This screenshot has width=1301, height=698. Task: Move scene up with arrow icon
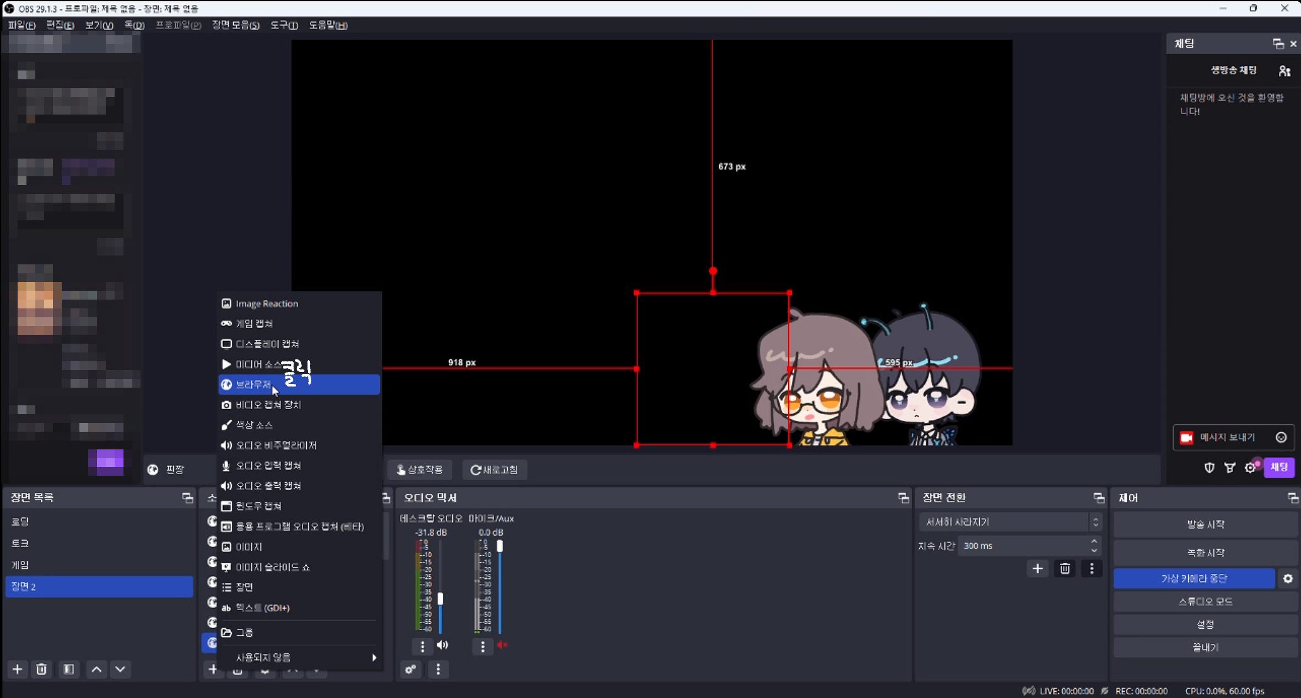click(96, 669)
